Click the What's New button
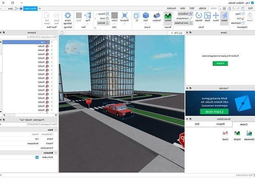Viewport: 255px width, 183px height. [31, 8]
